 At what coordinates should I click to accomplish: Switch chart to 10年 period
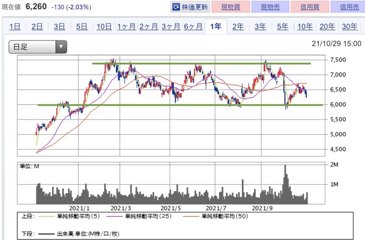tap(305, 27)
